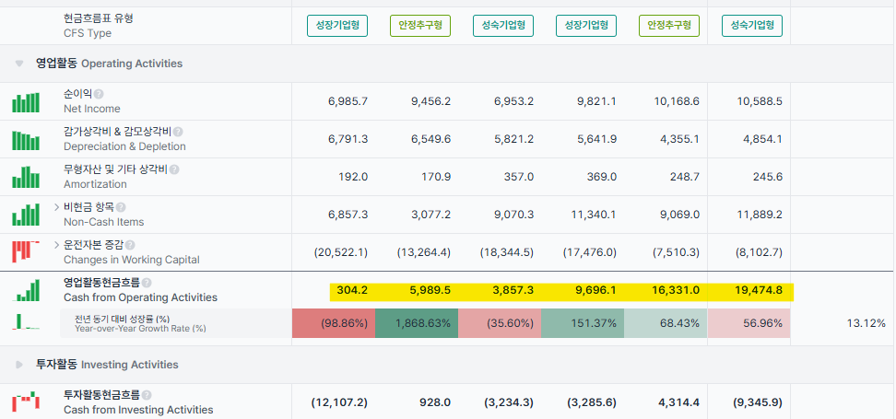Open the help icon next to 투자활동현금흐름
This screenshot has width=896, height=419.
(147, 395)
